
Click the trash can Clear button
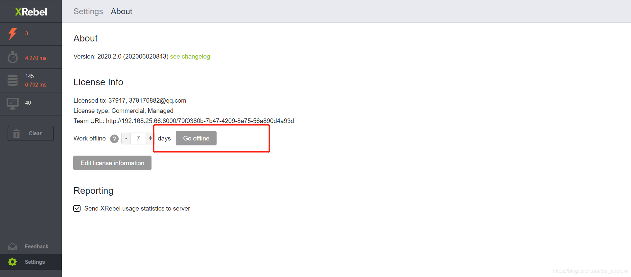(31, 134)
